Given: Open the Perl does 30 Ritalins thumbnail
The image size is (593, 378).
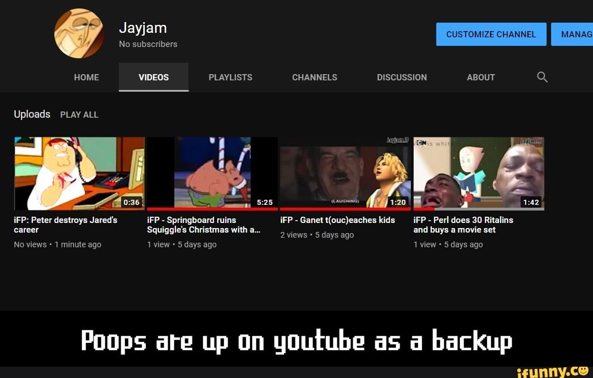Looking at the screenshot, I should pos(479,173).
